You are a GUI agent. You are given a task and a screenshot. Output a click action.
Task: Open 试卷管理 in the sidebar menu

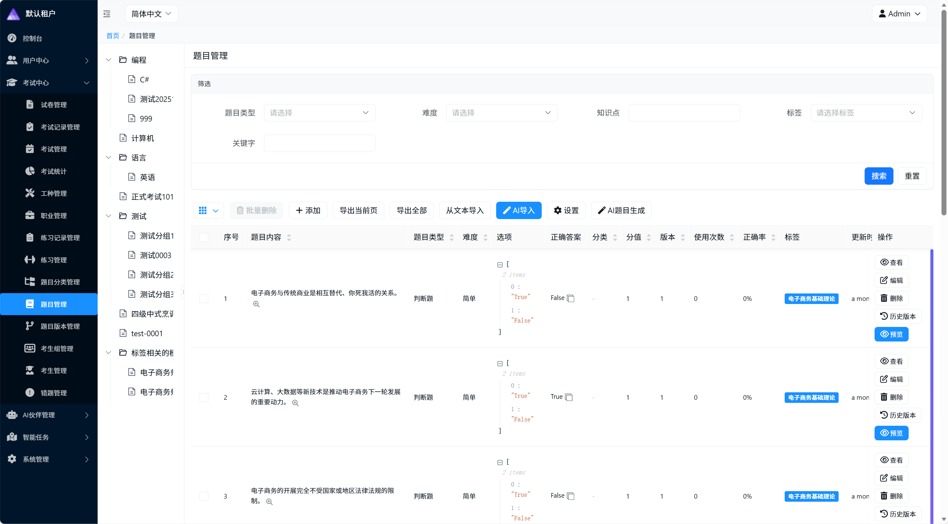tap(53, 105)
